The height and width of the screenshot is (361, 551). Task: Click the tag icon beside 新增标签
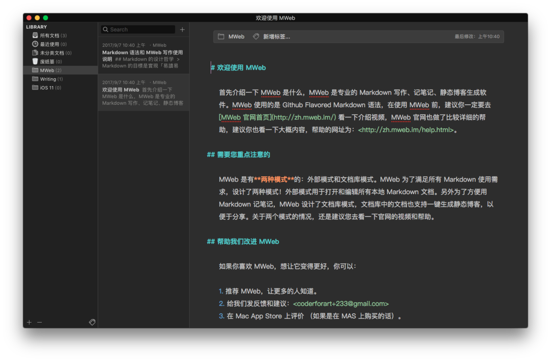[x=256, y=36]
